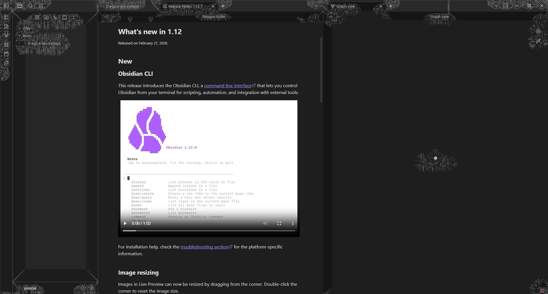This screenshot has height=294, width=548.
Task: Collapse all folders in file explorer
Action: click(x=74, y=17)
